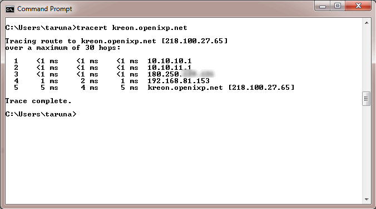Click the 'Trace complete.' message
The image size is (376, 209).
tap(38, 101)
